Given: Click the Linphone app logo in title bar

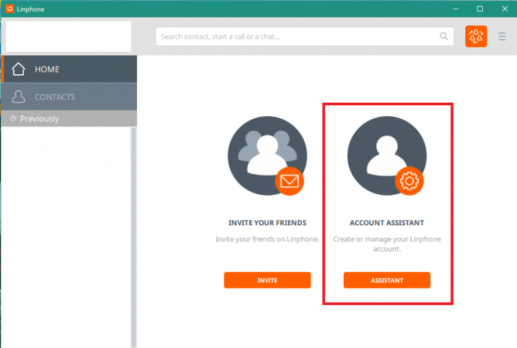Looking at the screenshot, I should [10, 9].
